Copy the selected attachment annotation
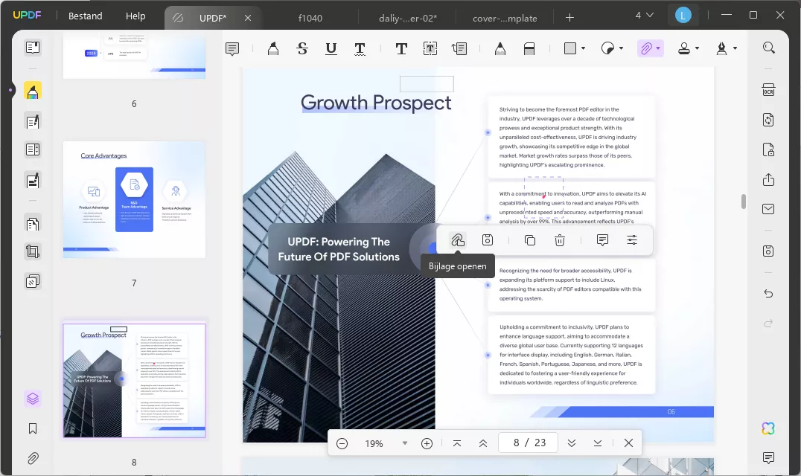 530,240
